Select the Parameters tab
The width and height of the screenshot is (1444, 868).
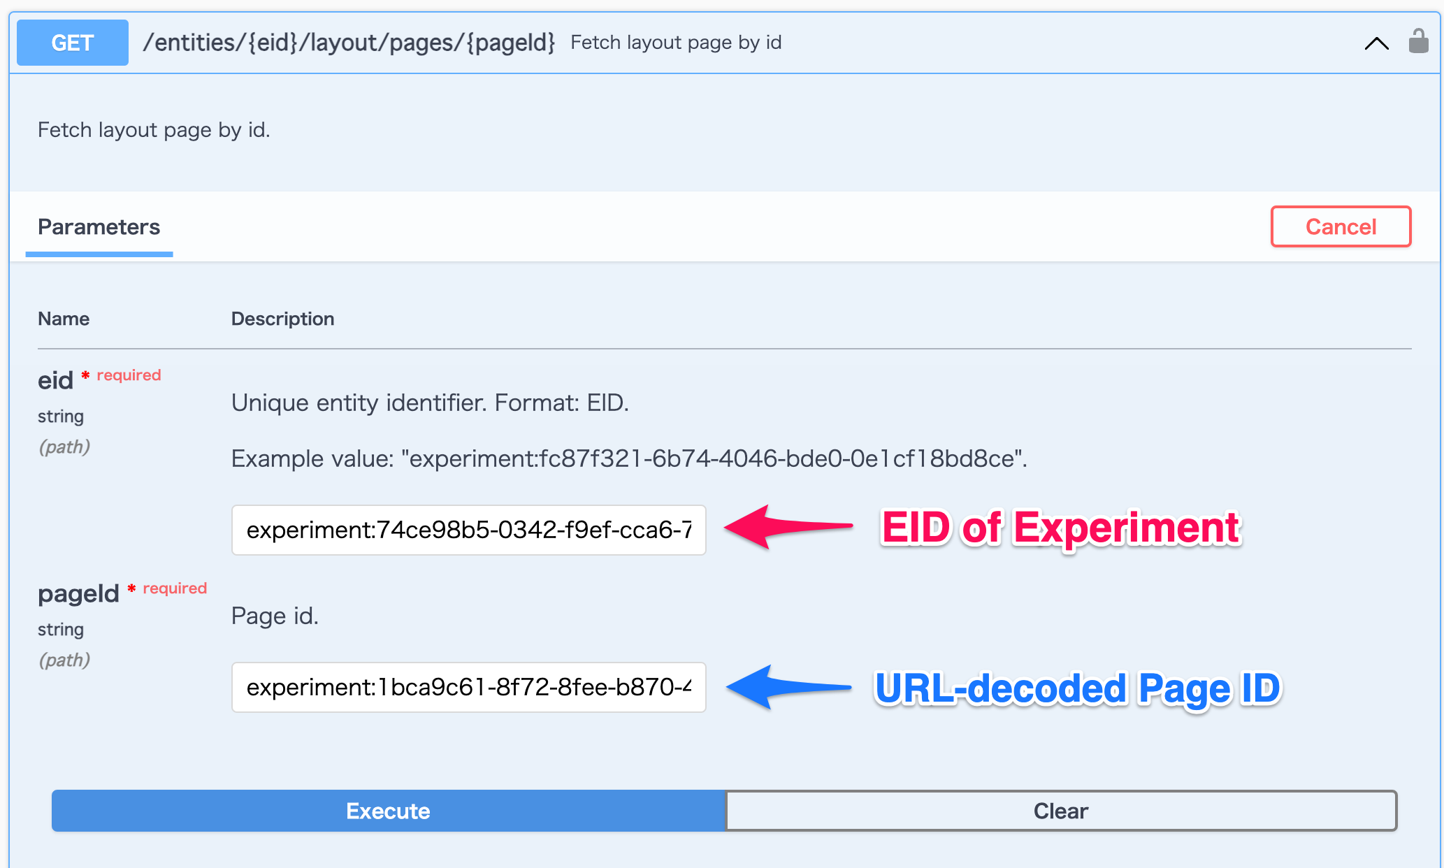point(99,227)
